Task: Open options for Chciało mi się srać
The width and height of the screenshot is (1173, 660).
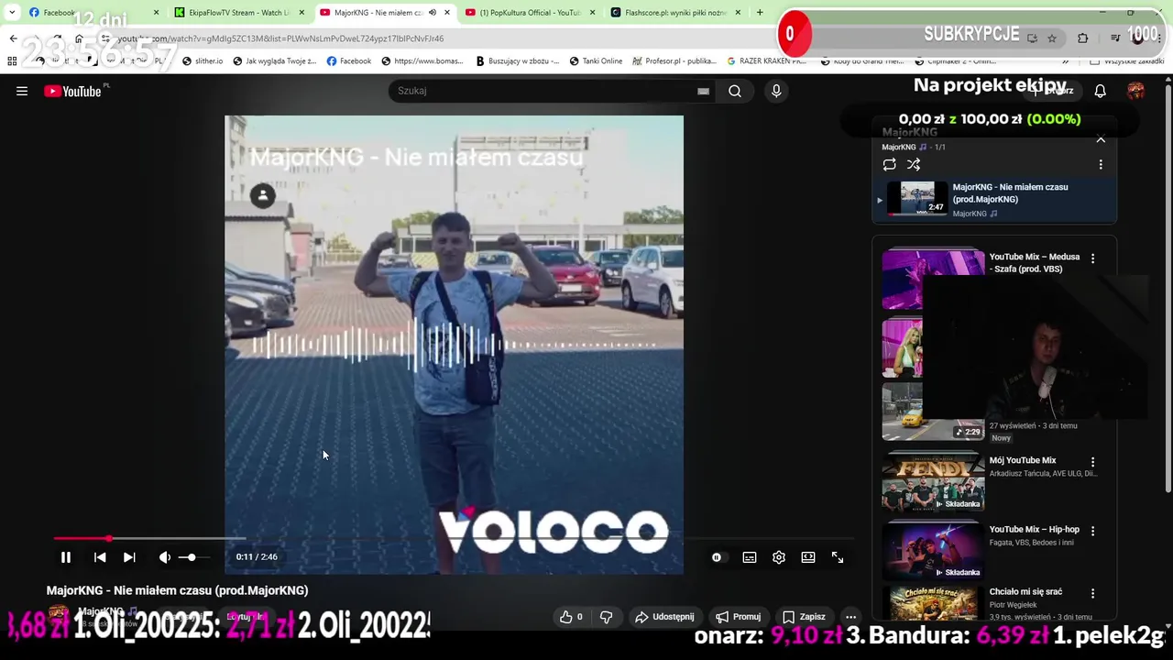Action: point(1092,594)
